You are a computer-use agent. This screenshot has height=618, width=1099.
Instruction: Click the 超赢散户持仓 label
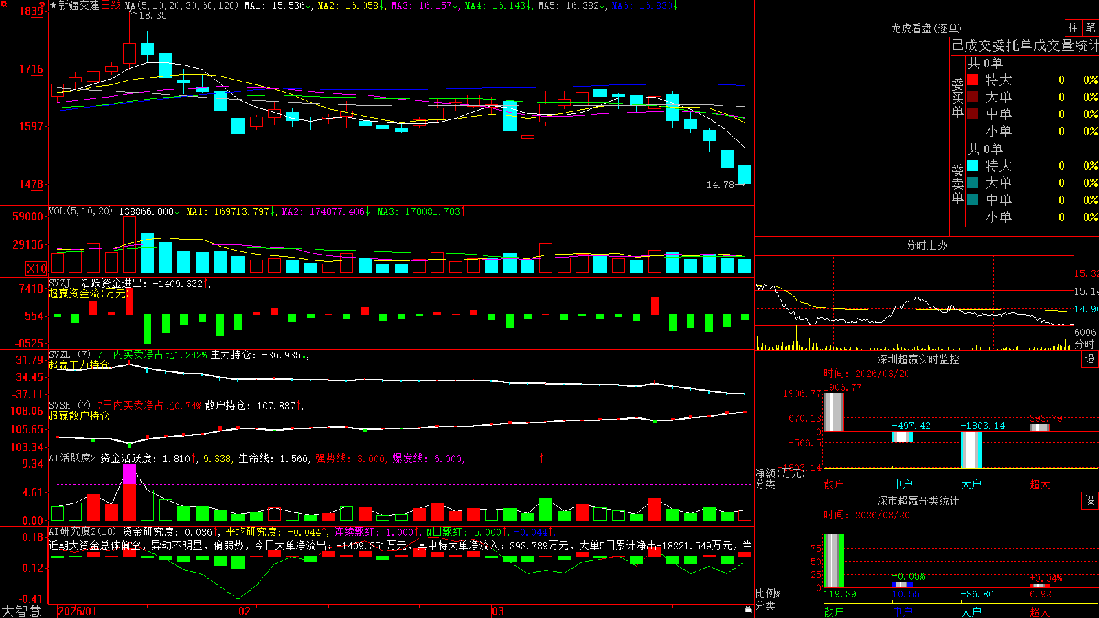coord(79,415)
